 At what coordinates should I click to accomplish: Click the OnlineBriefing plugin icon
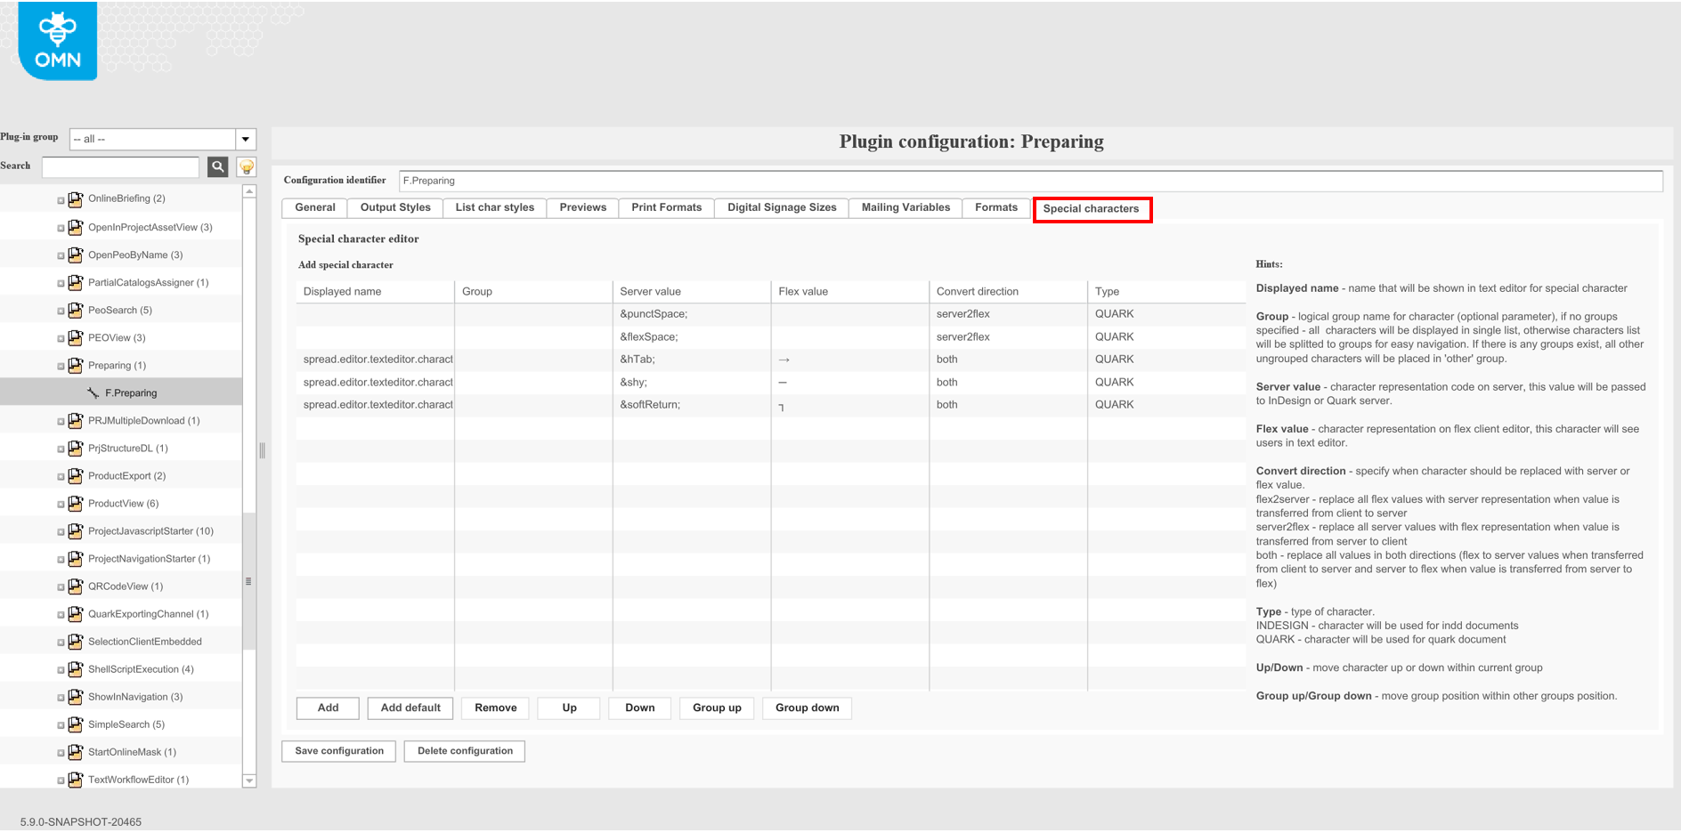pyautogui.click(x=76, y=198)
